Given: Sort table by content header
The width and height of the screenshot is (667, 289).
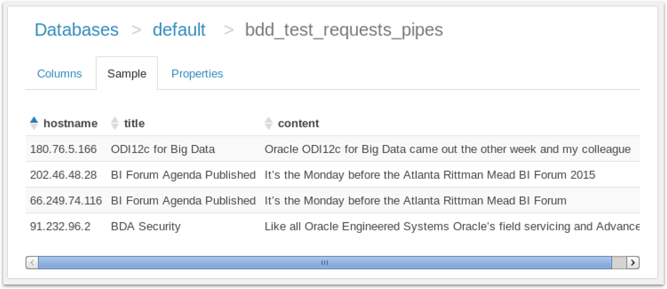Looking at the screenshot, I should (x=298, y=123).
